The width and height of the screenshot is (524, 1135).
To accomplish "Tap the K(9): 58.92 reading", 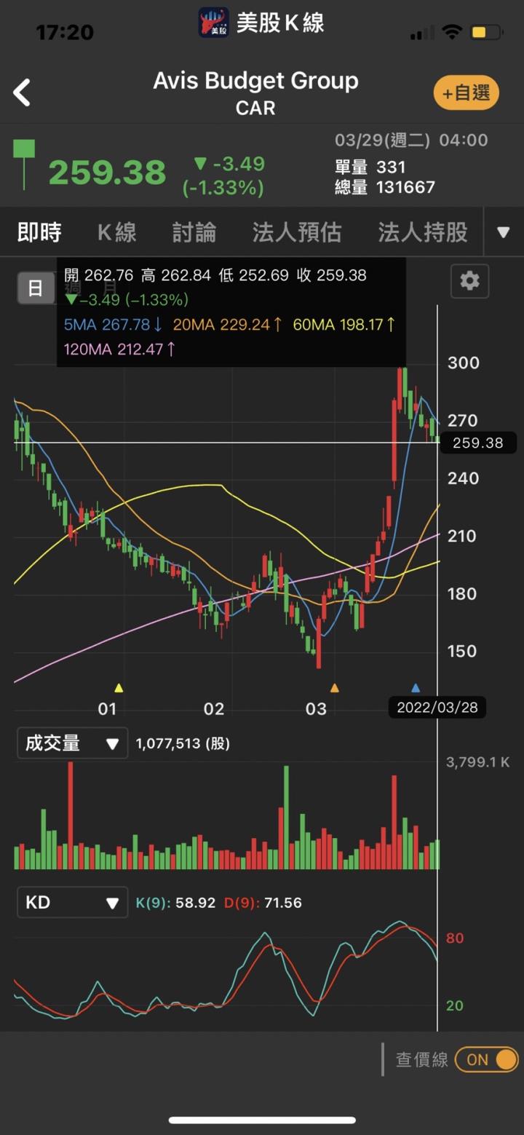I will (176, 903).
